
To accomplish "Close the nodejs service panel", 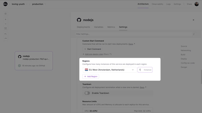I will coord(193,20).
